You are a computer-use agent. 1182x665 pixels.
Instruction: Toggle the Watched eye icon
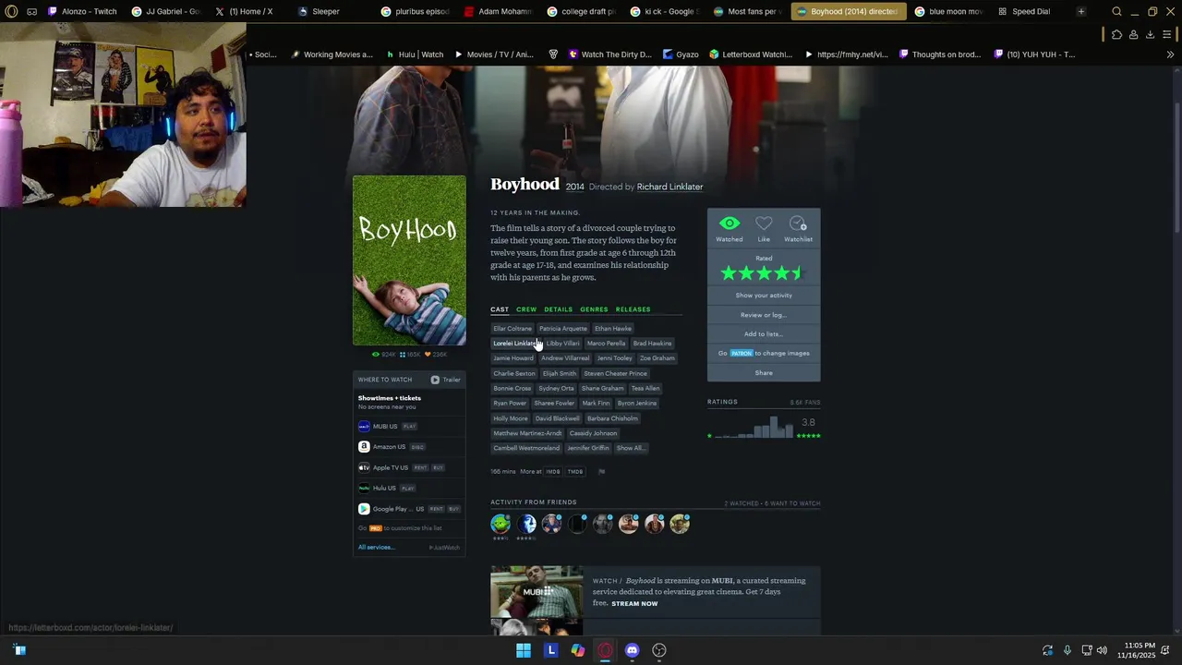point(730,224)
